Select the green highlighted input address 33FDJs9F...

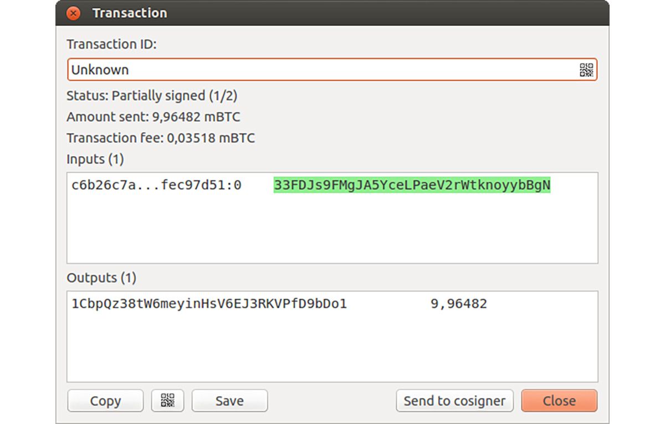point(412,185)
